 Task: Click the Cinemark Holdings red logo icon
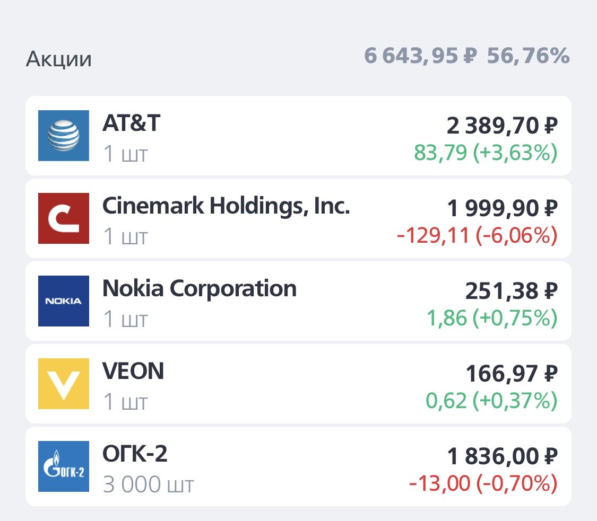point(63,218)
